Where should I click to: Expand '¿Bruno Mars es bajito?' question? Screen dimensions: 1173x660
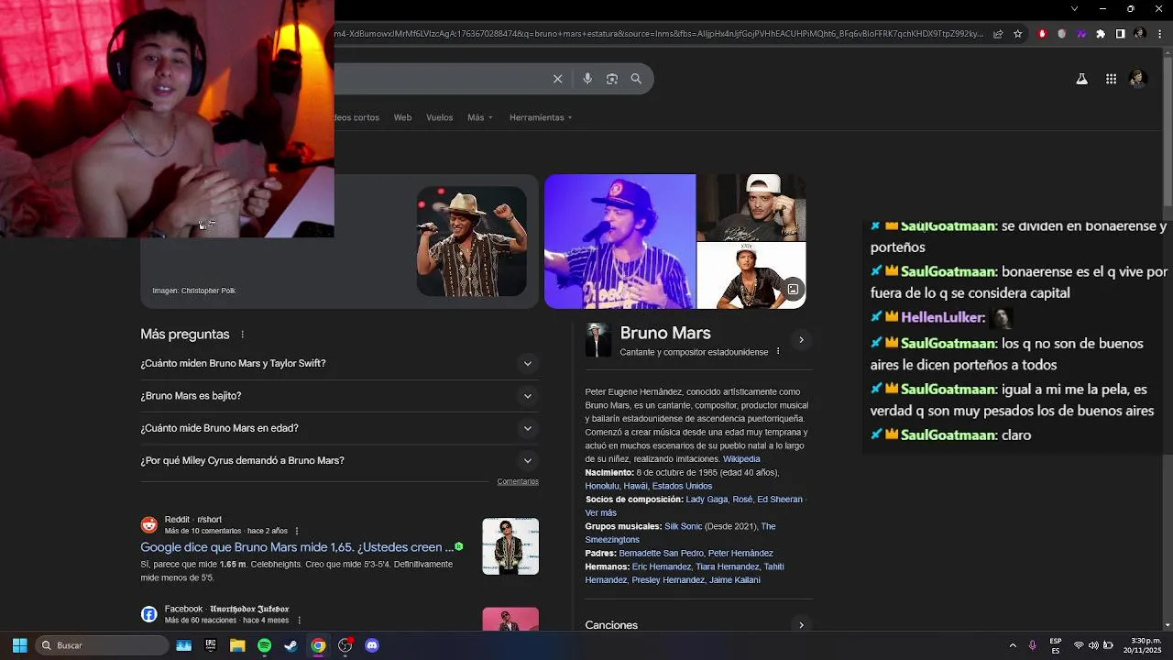[x=339, y=396]
